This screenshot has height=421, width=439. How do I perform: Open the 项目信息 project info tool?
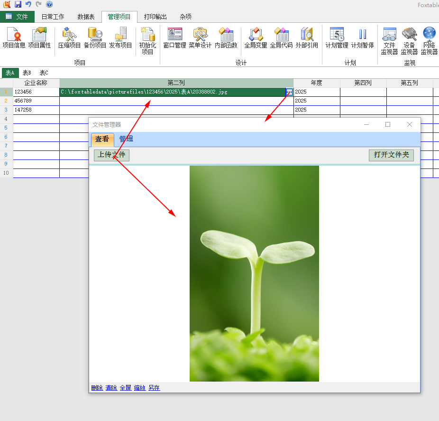[x=14, y=38]
